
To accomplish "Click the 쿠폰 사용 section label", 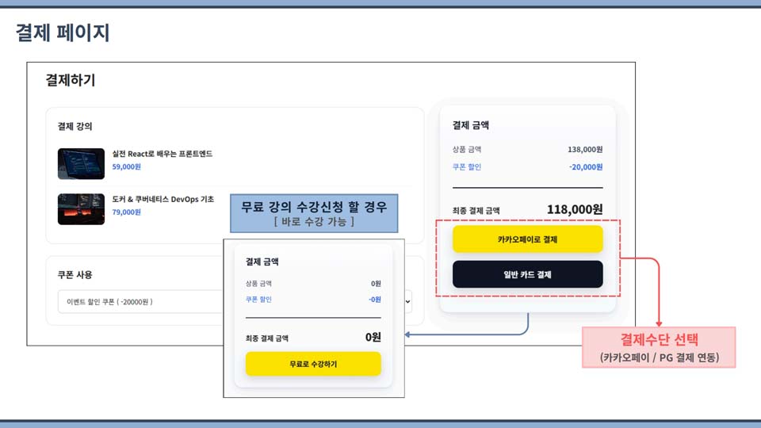I will 75,274.
